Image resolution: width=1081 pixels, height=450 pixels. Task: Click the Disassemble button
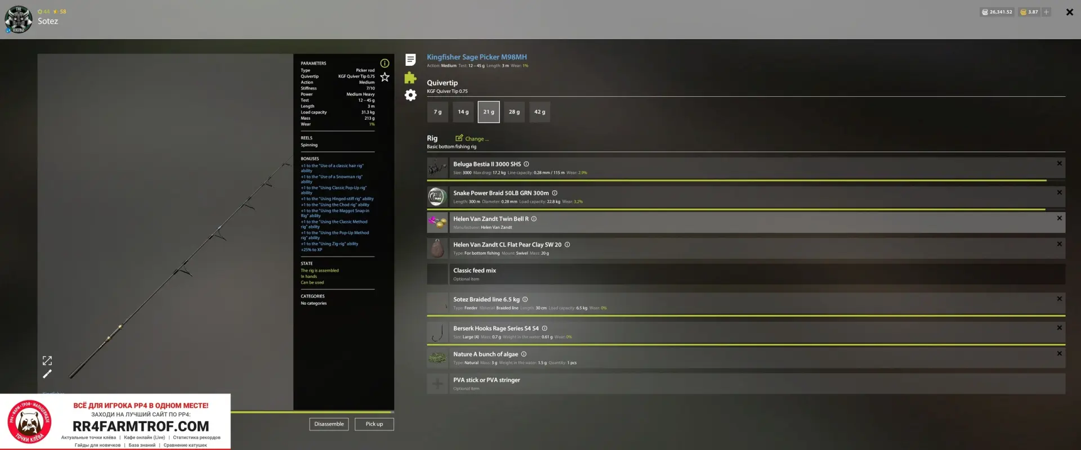click(x=329, y=424)
